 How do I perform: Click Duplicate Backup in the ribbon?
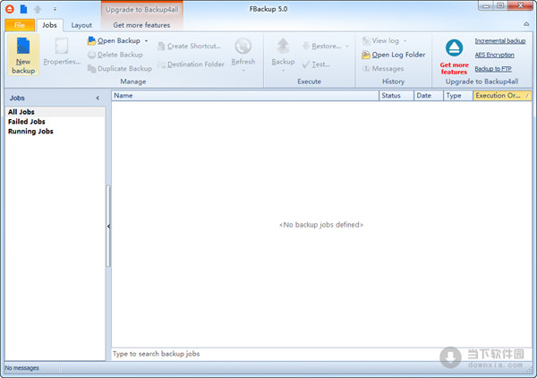coord(120,69)
